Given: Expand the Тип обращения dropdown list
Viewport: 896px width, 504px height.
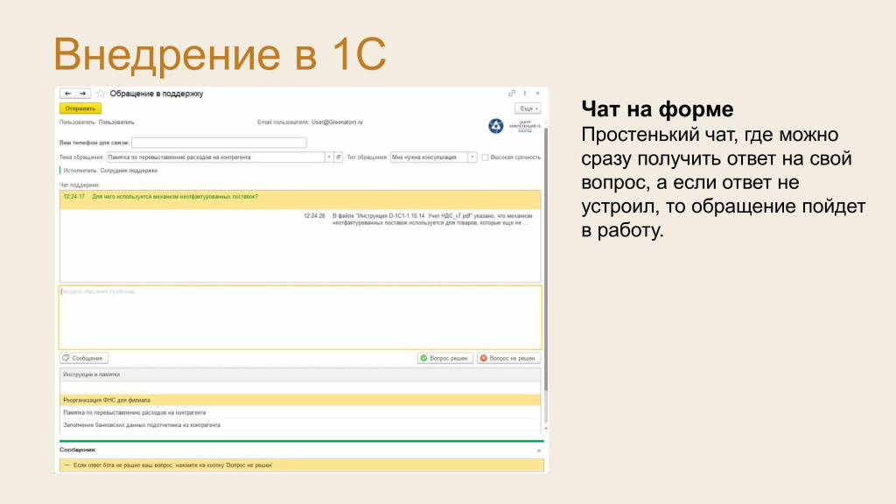Looking at the screenshot, I should click(x=472, y=157).
